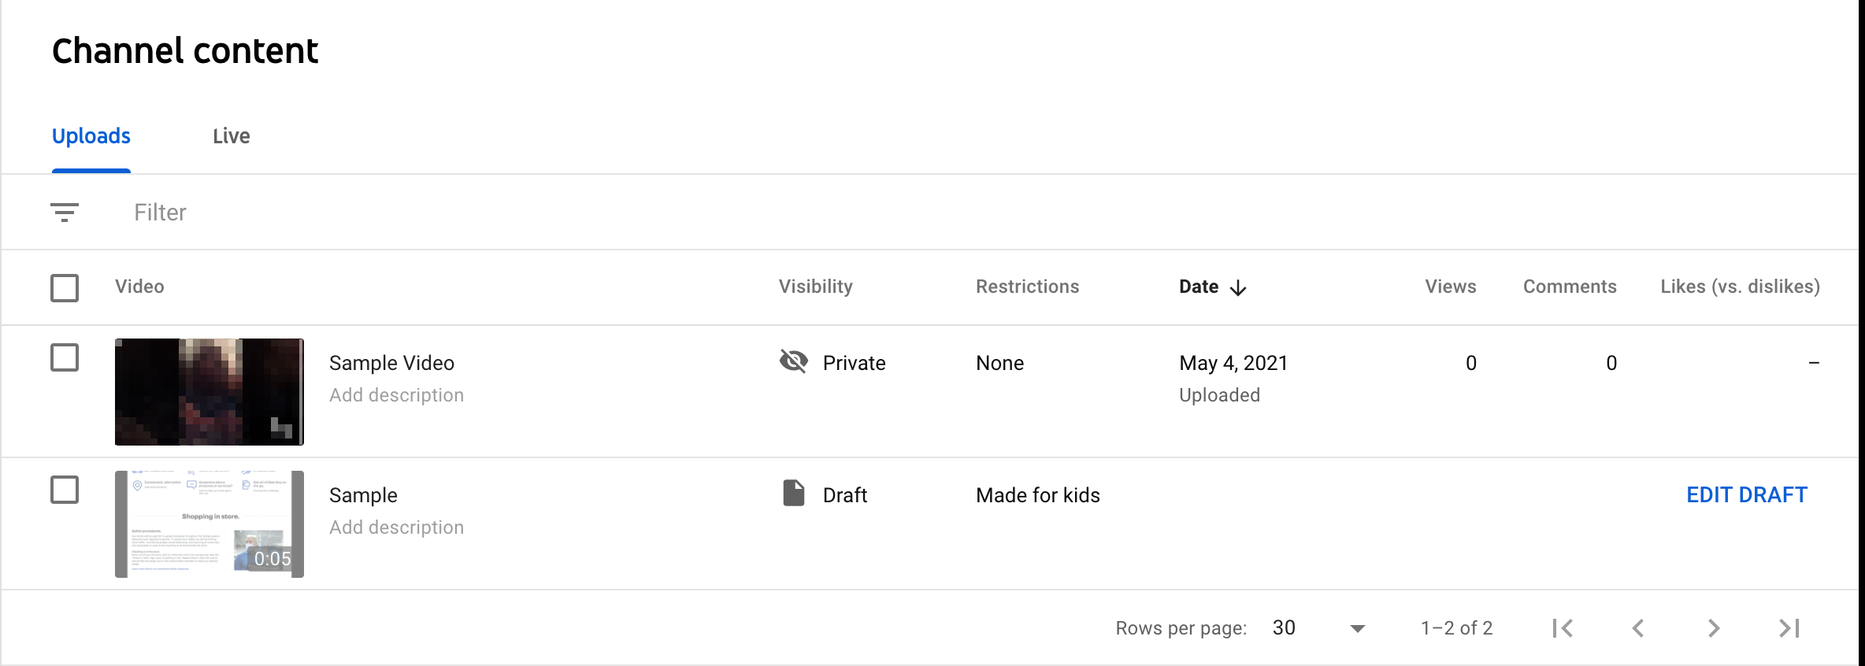Select all videos using the header checkbox
This screenshot has height=666, width=1865.
[x=65, y=288]
